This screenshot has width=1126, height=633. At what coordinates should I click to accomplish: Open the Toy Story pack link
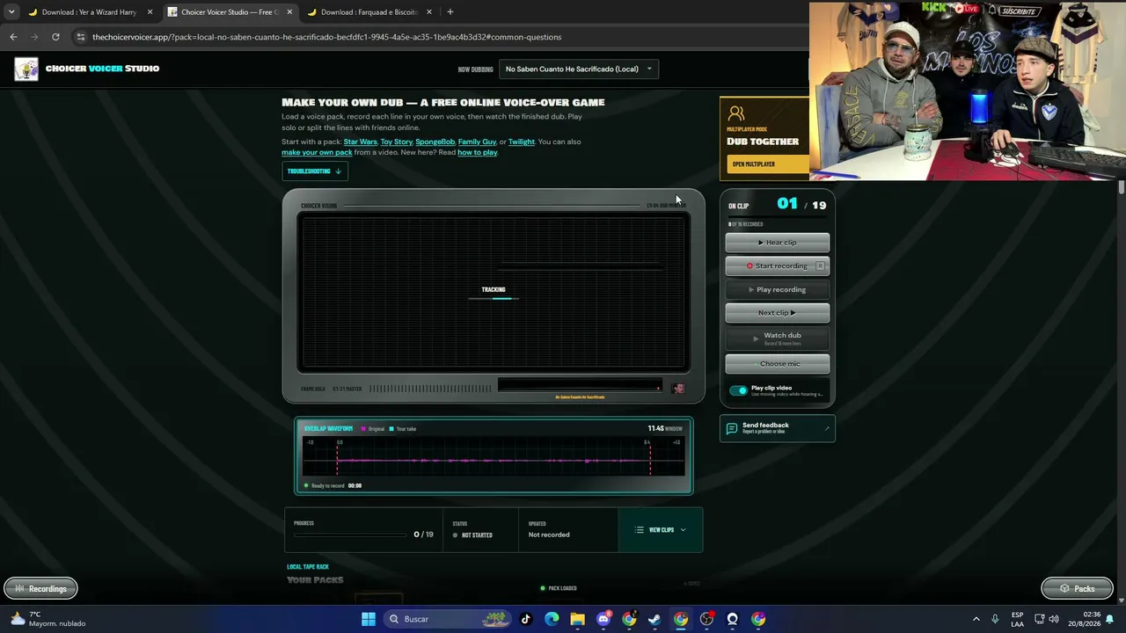pyautogui.click(x=396, y=142)
